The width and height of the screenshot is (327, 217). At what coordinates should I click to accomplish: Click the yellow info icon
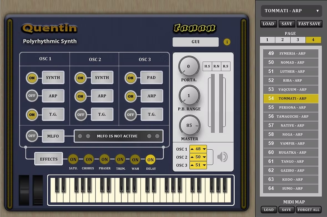pos(227,42)
